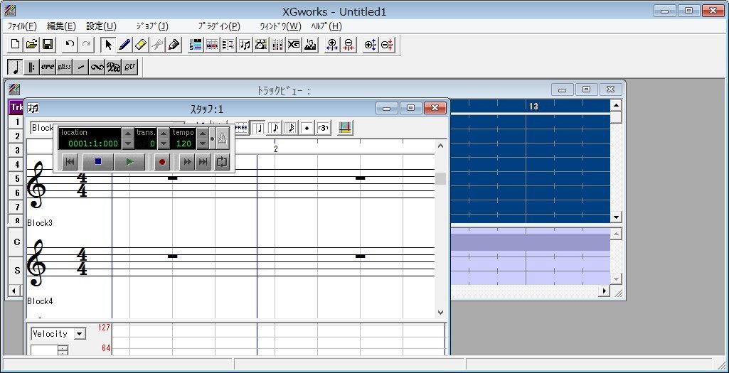
Task: Open the Track View window icon
Action: tap(196, 45)
